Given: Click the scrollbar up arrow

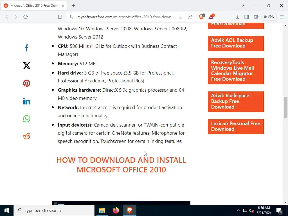Looking at the screenshot, I should 285,25.
